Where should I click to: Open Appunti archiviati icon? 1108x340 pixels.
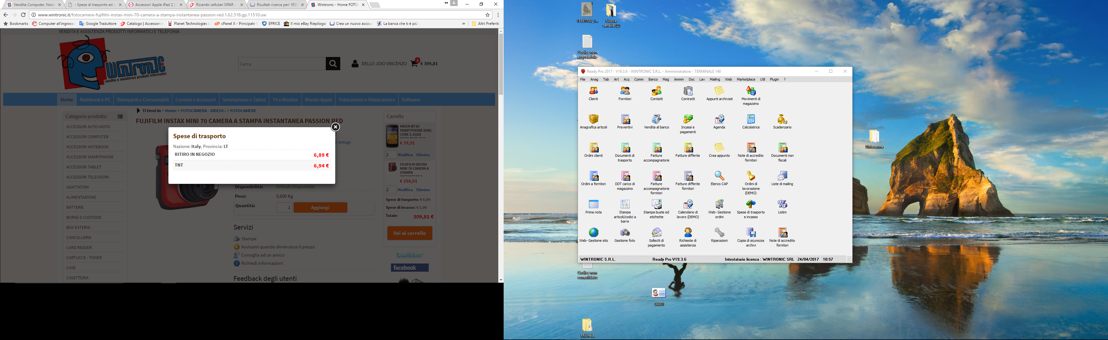(719, 91)
